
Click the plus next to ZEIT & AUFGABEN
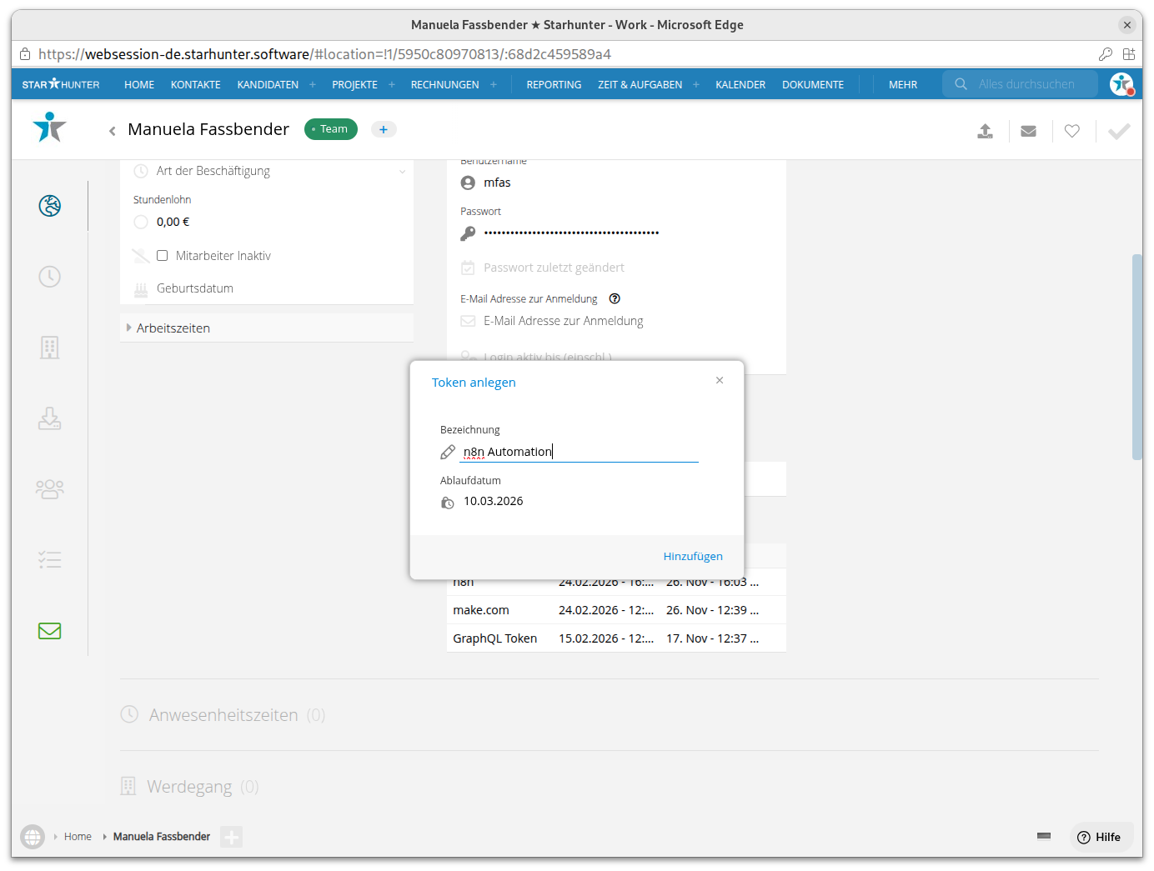click(696, 85)
